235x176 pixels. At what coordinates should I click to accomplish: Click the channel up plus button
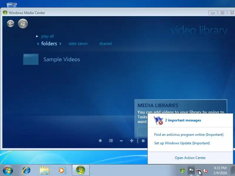pyautogui.click(x=132, y=141)
